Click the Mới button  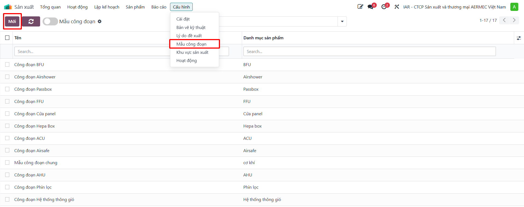[12, 21]
